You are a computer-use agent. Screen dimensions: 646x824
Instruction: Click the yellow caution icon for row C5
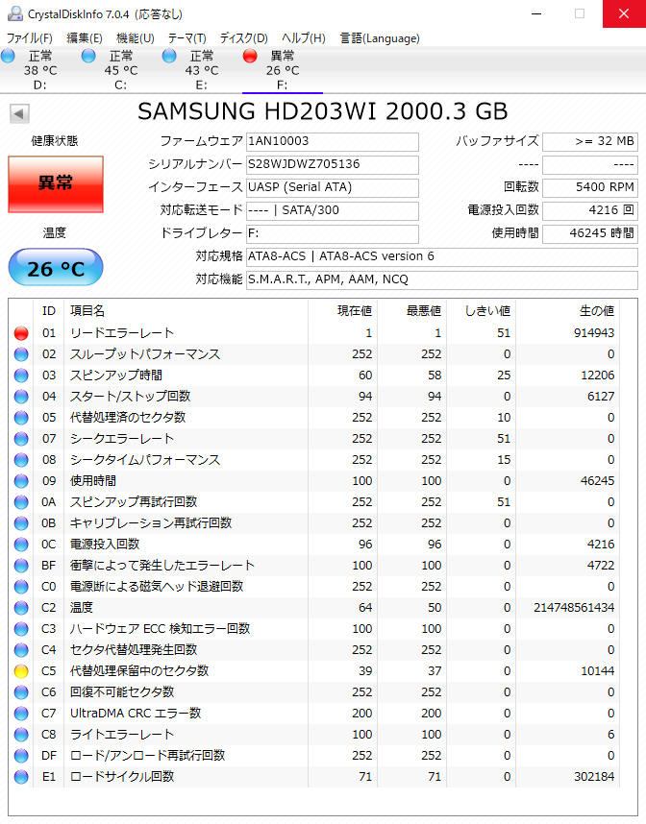click(21, 671)
